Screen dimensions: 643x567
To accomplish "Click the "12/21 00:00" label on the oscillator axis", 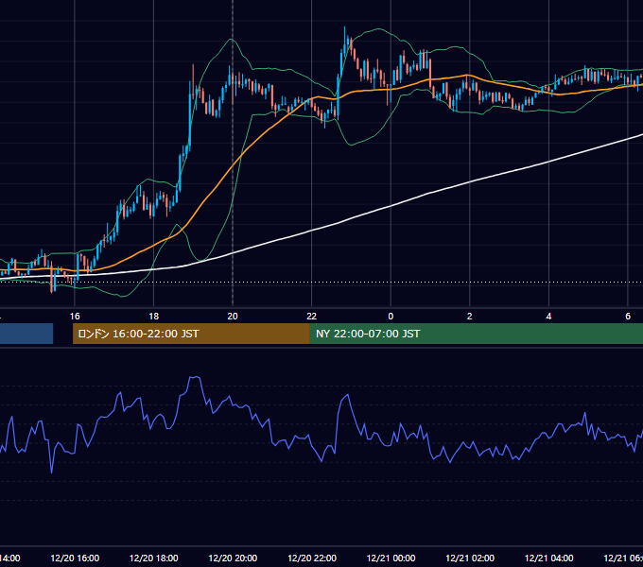I will 391,558.
